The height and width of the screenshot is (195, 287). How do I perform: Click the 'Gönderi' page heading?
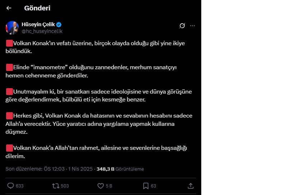coord(37,8)
